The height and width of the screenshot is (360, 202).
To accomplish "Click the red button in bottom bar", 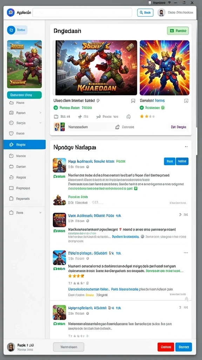I will pyautogui.click(x=166, y=347).
